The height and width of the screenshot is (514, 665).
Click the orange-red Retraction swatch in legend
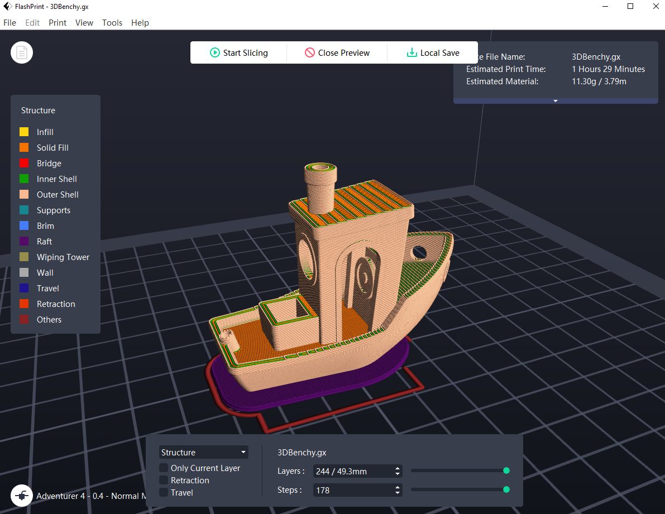coord(24,304)
